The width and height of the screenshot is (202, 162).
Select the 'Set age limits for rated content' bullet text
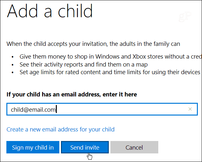pos(110,72)
